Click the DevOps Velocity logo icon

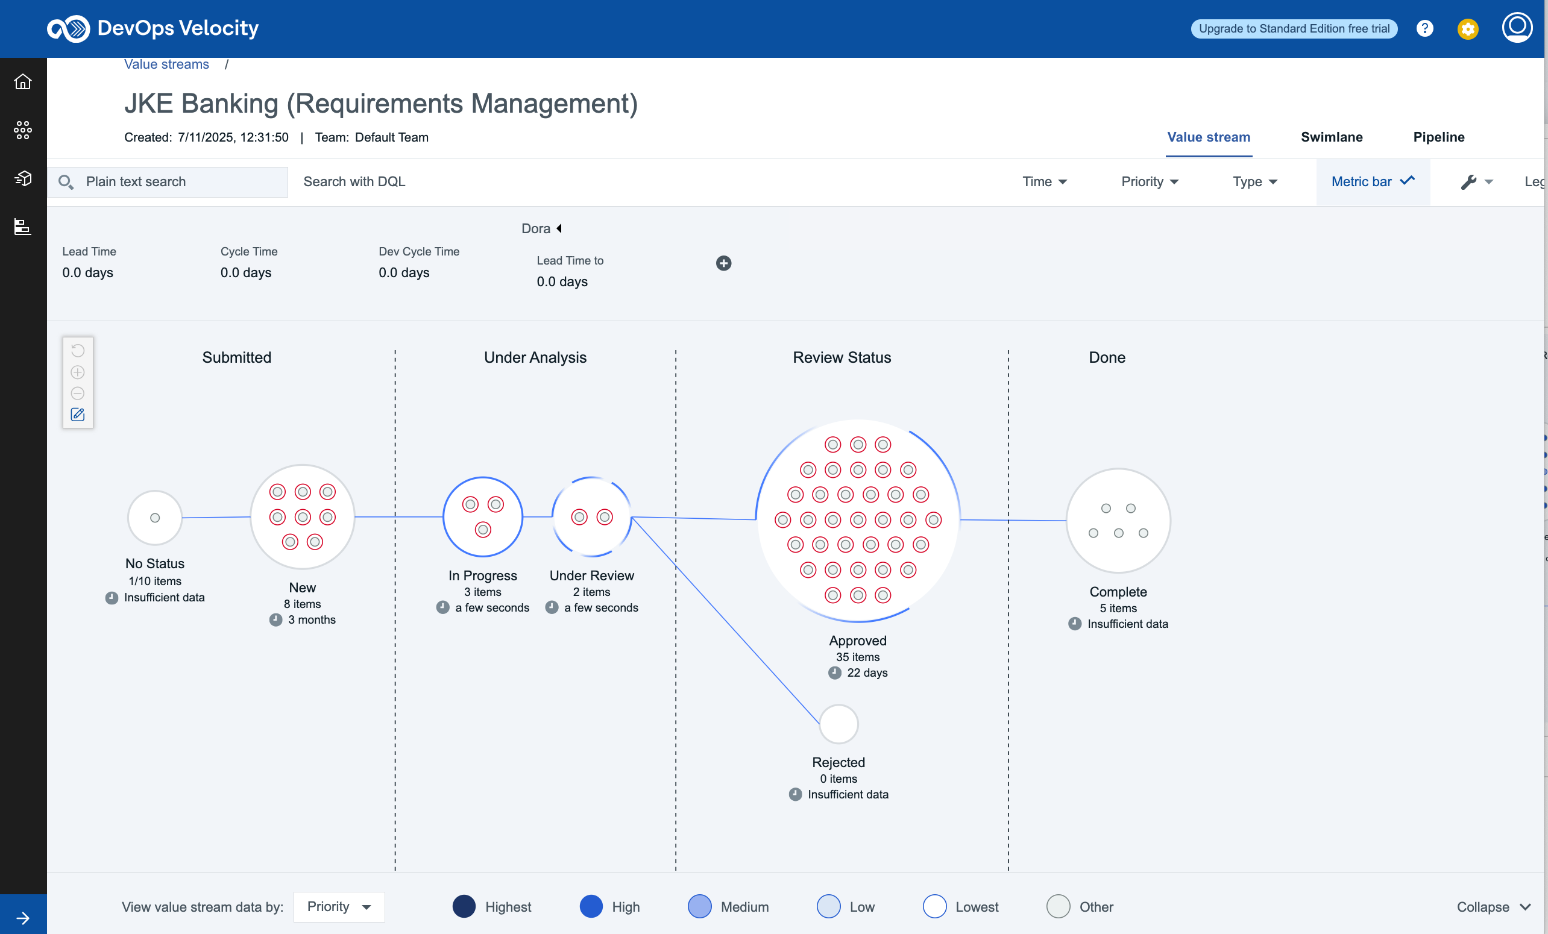(x=68, y=28)
